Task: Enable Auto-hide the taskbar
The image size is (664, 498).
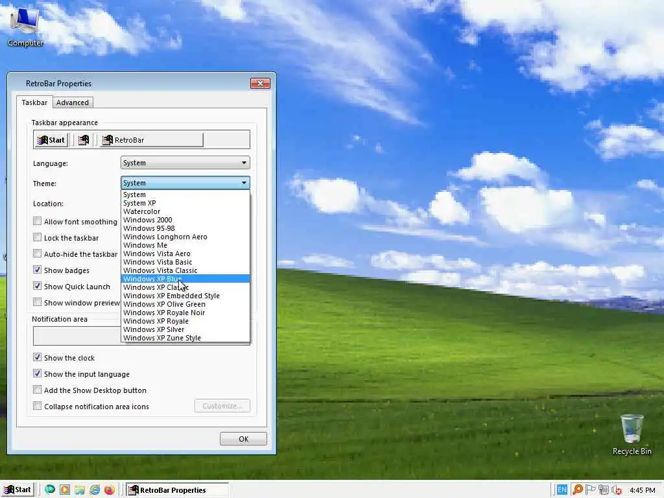Action: 37,254
